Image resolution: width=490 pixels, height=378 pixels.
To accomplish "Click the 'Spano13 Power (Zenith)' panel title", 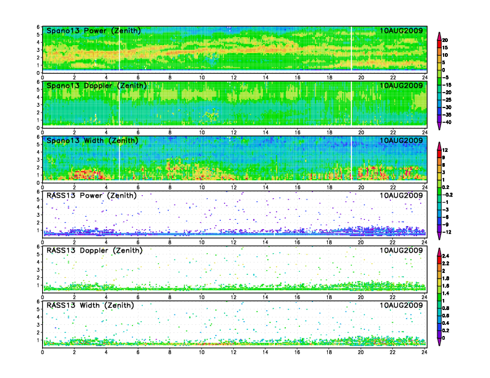I will pos(93,30).
